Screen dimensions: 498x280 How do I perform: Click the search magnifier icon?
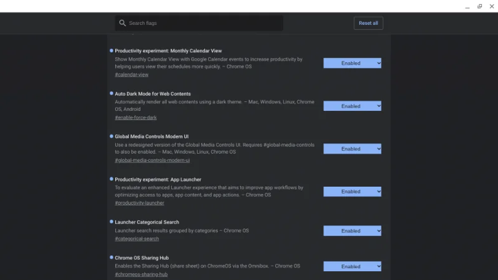(x=122, y=23)
